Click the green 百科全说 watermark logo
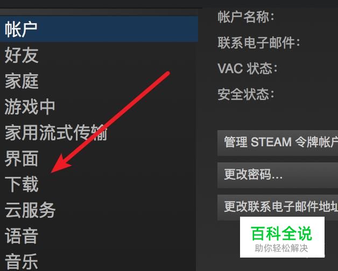The image size is (338, 271). coord(281,233)
